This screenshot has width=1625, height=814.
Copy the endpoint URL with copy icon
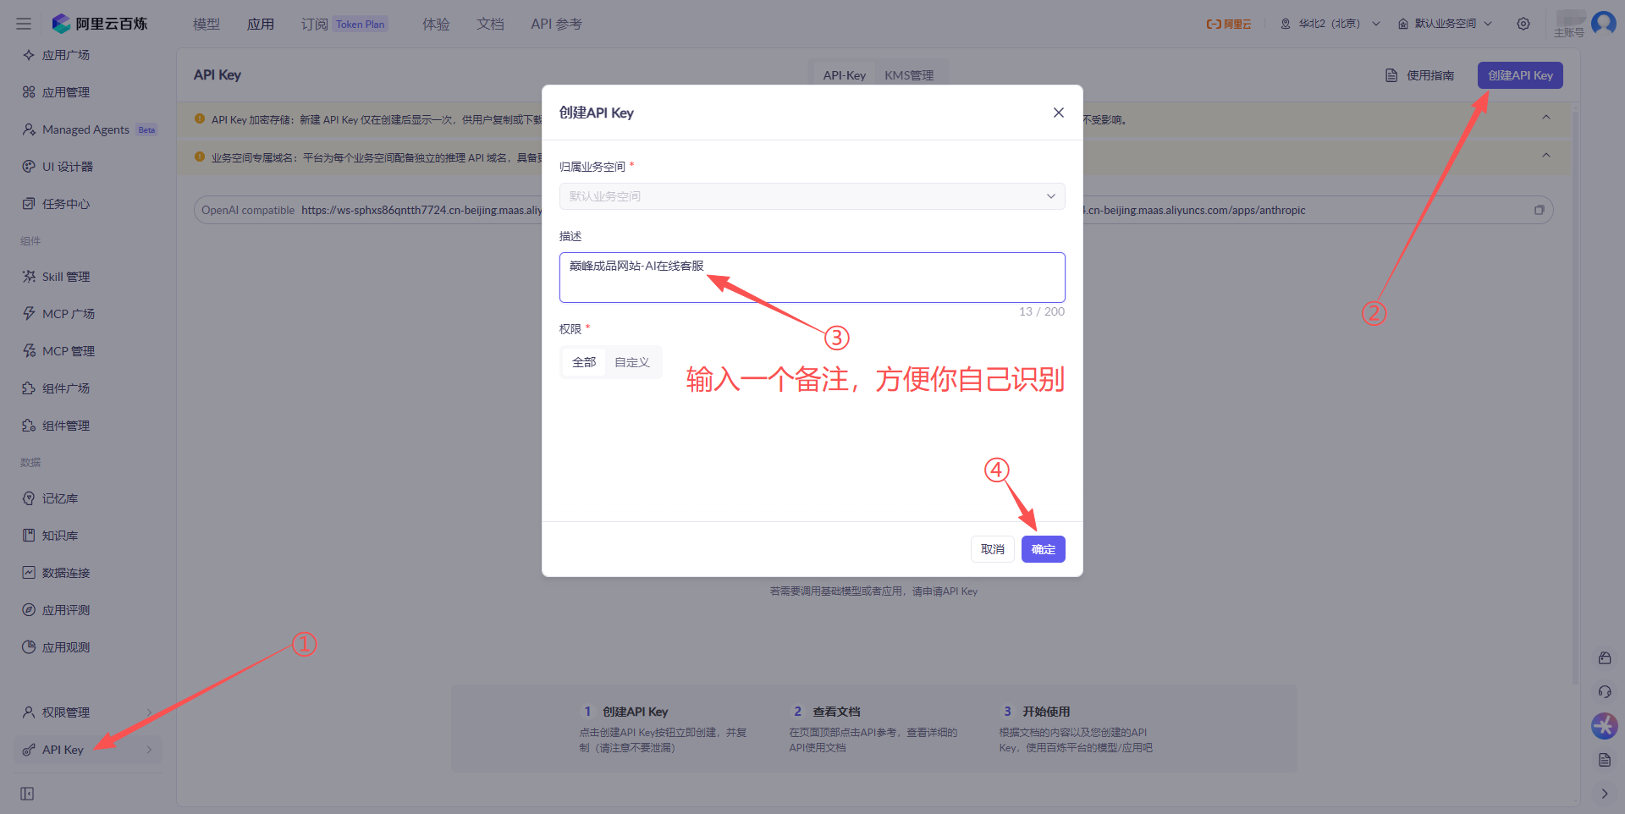click(1539, 210)
